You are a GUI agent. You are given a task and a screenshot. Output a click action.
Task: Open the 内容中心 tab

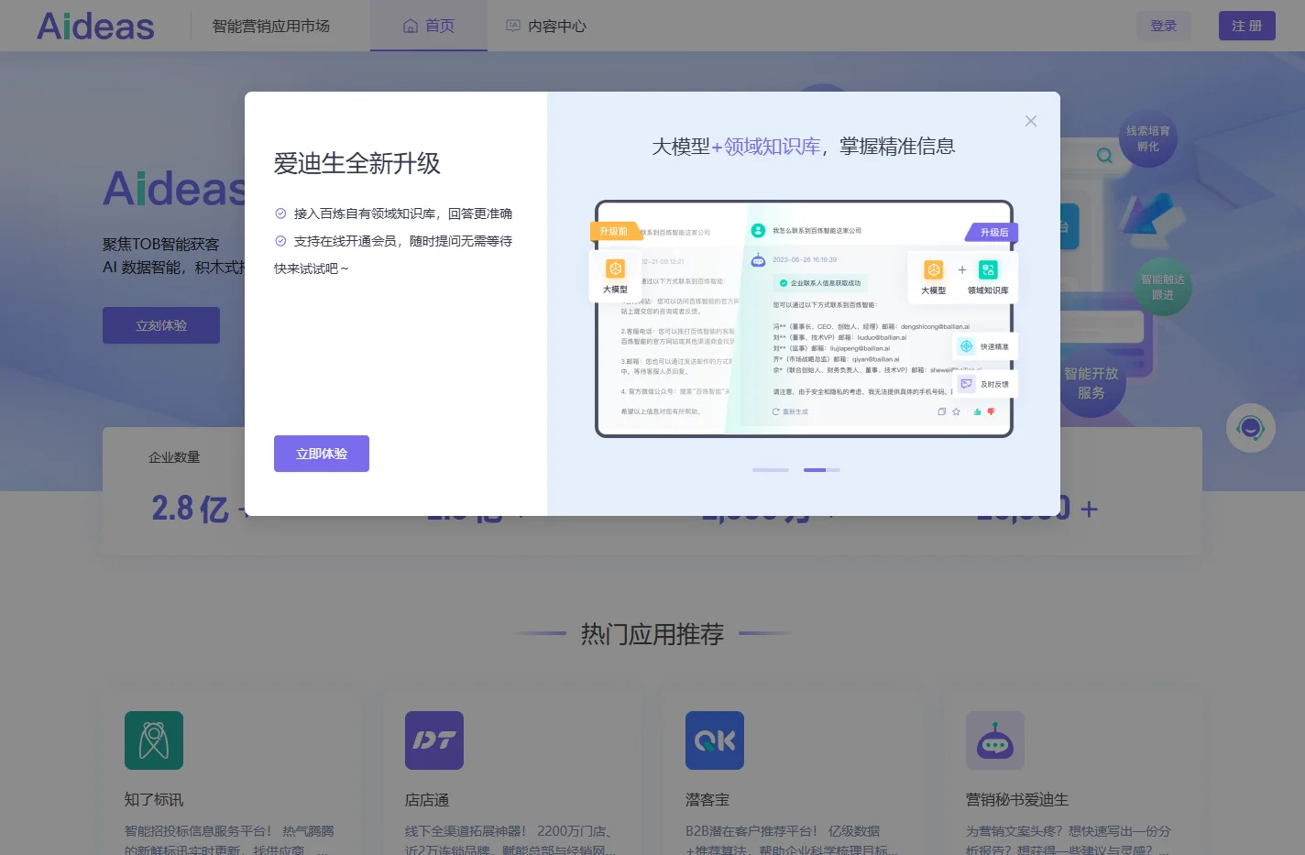pyautogui.click(x=546, y=26)
